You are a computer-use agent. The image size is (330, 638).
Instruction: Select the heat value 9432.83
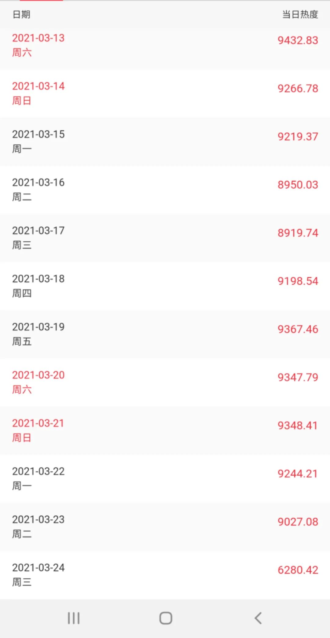point(298,40)
